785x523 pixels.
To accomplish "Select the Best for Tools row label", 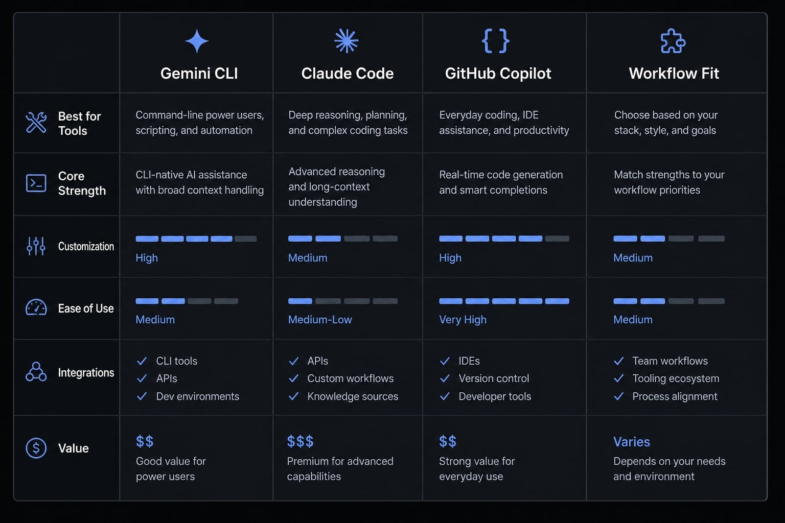I will (x=80, y=123).
